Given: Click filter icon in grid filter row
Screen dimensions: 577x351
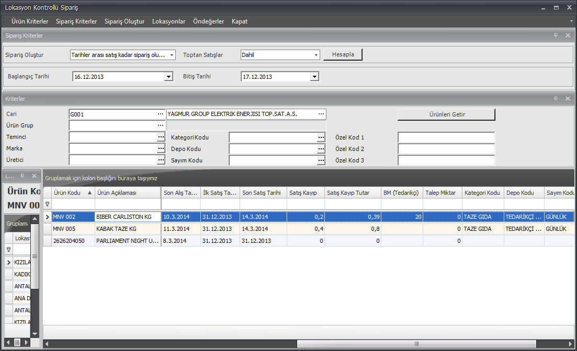Looking at the screenshot, I should 48,204.
